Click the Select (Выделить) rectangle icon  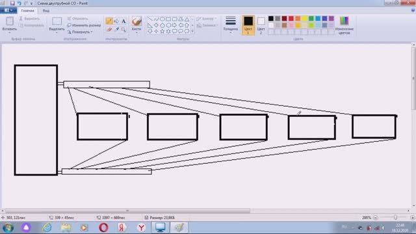[57, 21]
